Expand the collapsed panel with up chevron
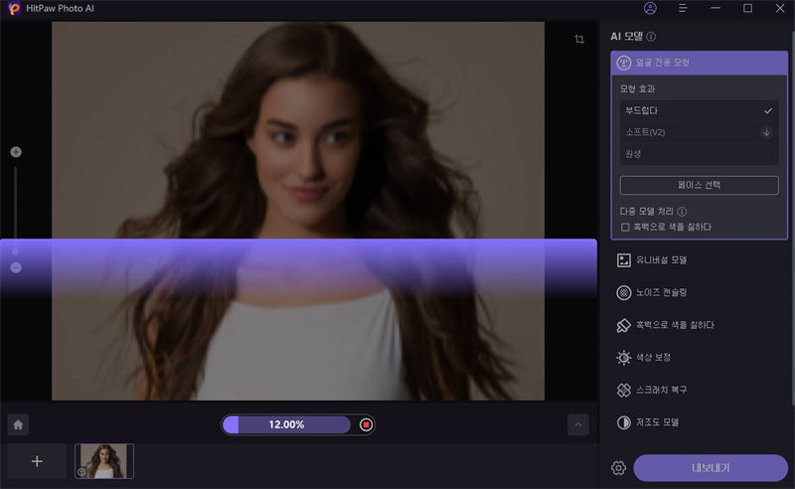Screen dimensions: 795x489 (x=578, y=424)
